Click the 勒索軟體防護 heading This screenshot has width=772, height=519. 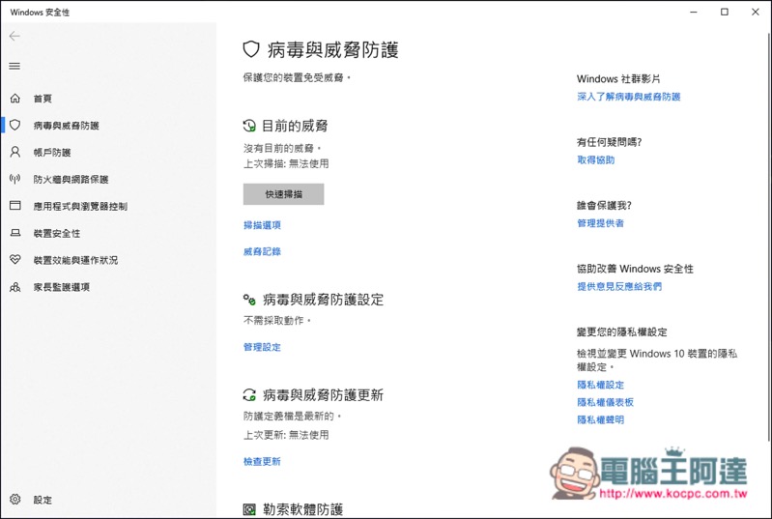pyautogui.click(x=302, y=509)
